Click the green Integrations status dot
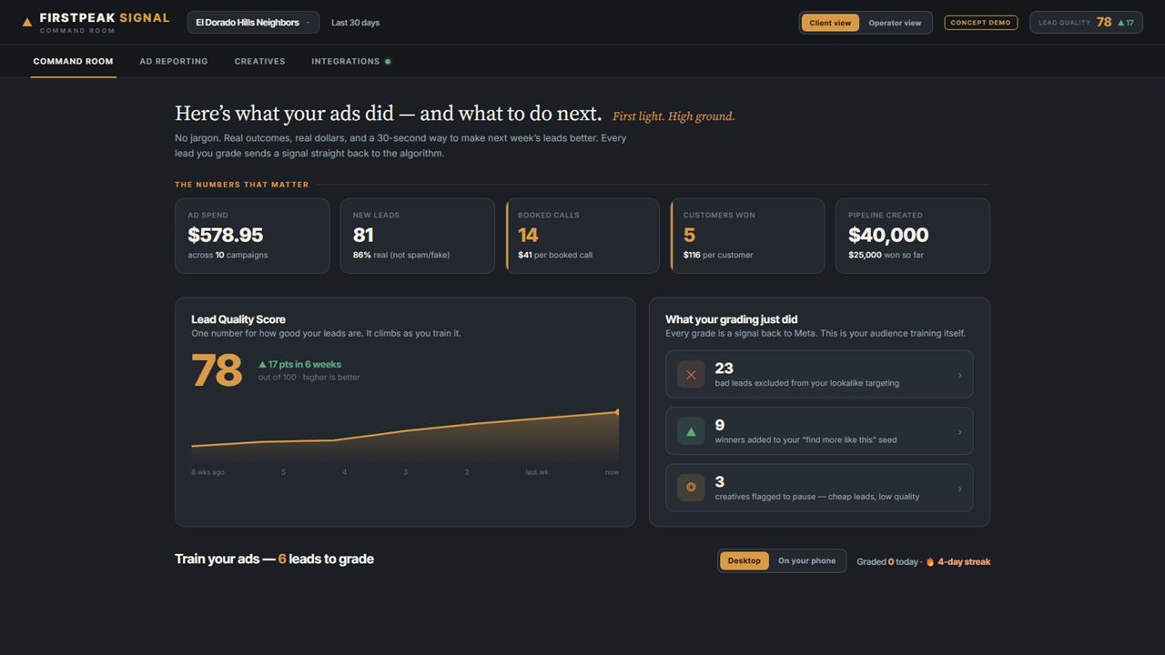Screen dimensions: 1165x655 [x=388, y=62]
